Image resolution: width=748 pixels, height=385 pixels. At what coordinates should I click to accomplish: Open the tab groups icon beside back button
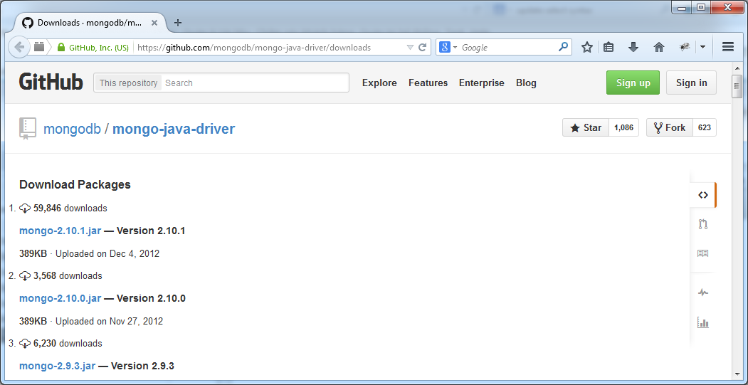39,47
